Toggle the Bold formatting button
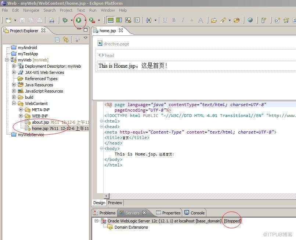The image size is (296, 240). 174,20
